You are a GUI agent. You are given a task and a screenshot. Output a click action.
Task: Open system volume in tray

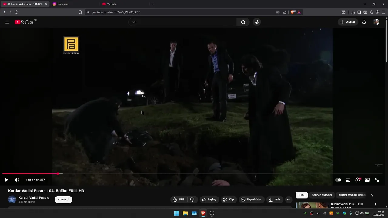[x=362, y=213]
